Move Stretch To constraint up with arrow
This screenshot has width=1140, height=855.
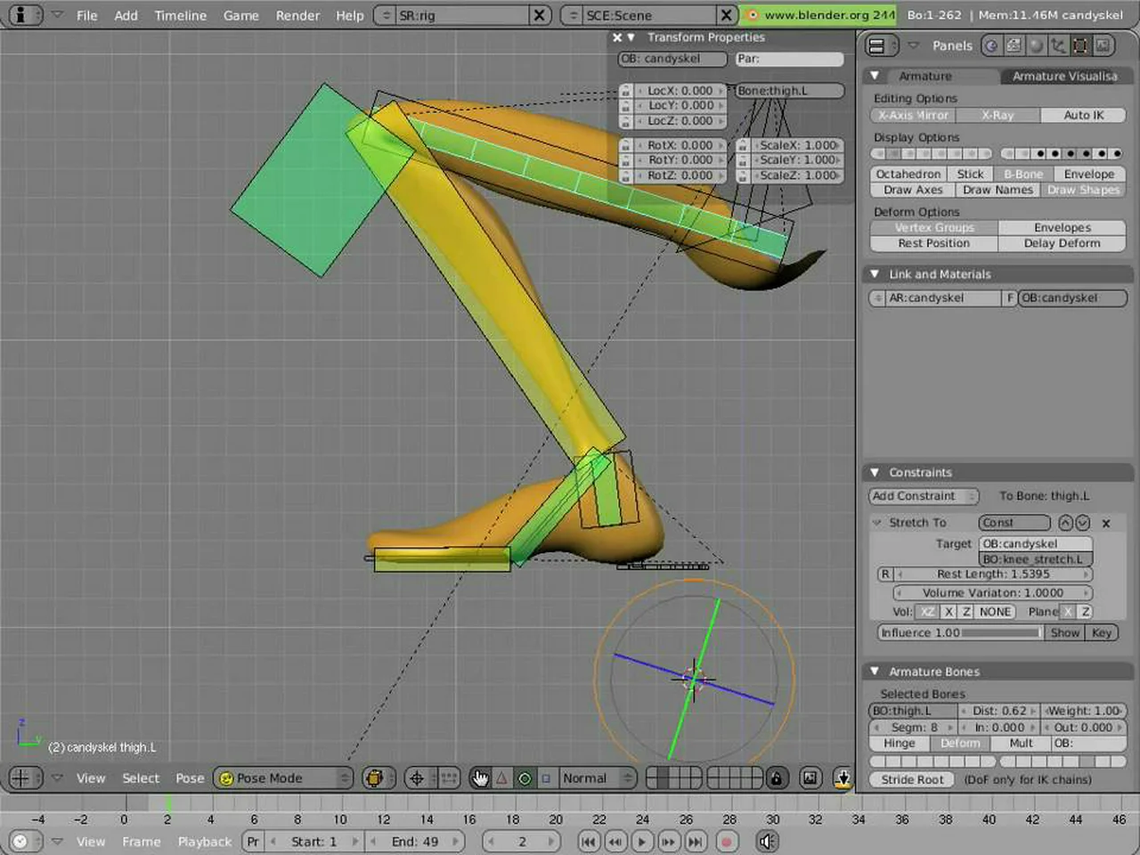point(1065,523)
